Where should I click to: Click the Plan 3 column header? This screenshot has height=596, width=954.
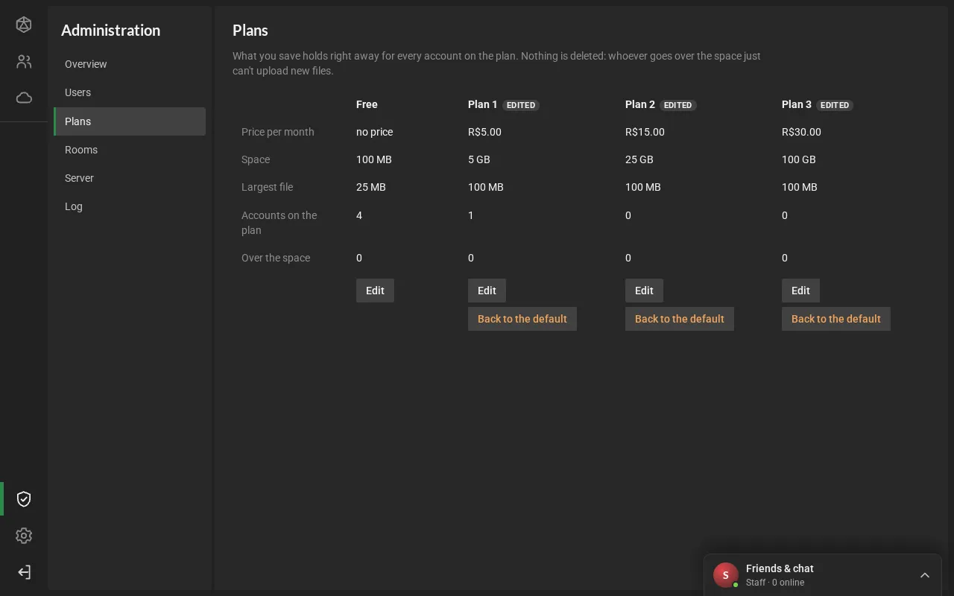tap(796, 104)
